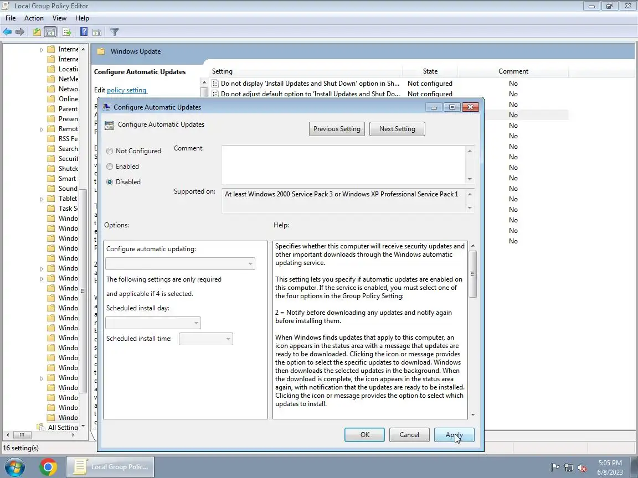Expand the Remote folder tree node
This screenshot has width=638, height=478.
coord(42,129)
